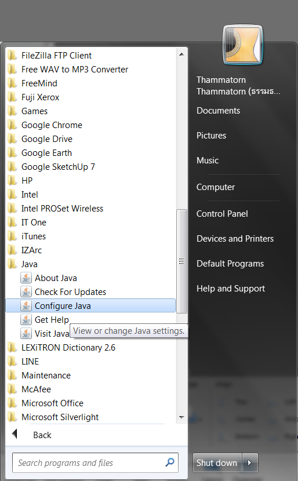Click the scrollbar up arrow

pos(181,54)
